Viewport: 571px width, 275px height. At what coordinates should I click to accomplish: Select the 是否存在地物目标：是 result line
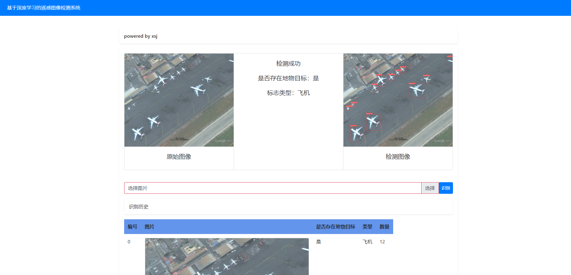pyautogui.click(x=289, y=78)
